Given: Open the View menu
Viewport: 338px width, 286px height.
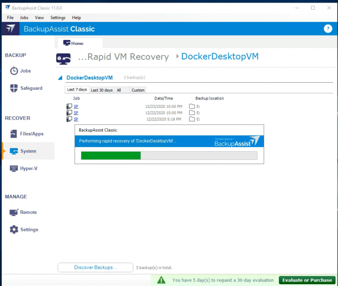Looking at the screenshot, I should point(39,18).
